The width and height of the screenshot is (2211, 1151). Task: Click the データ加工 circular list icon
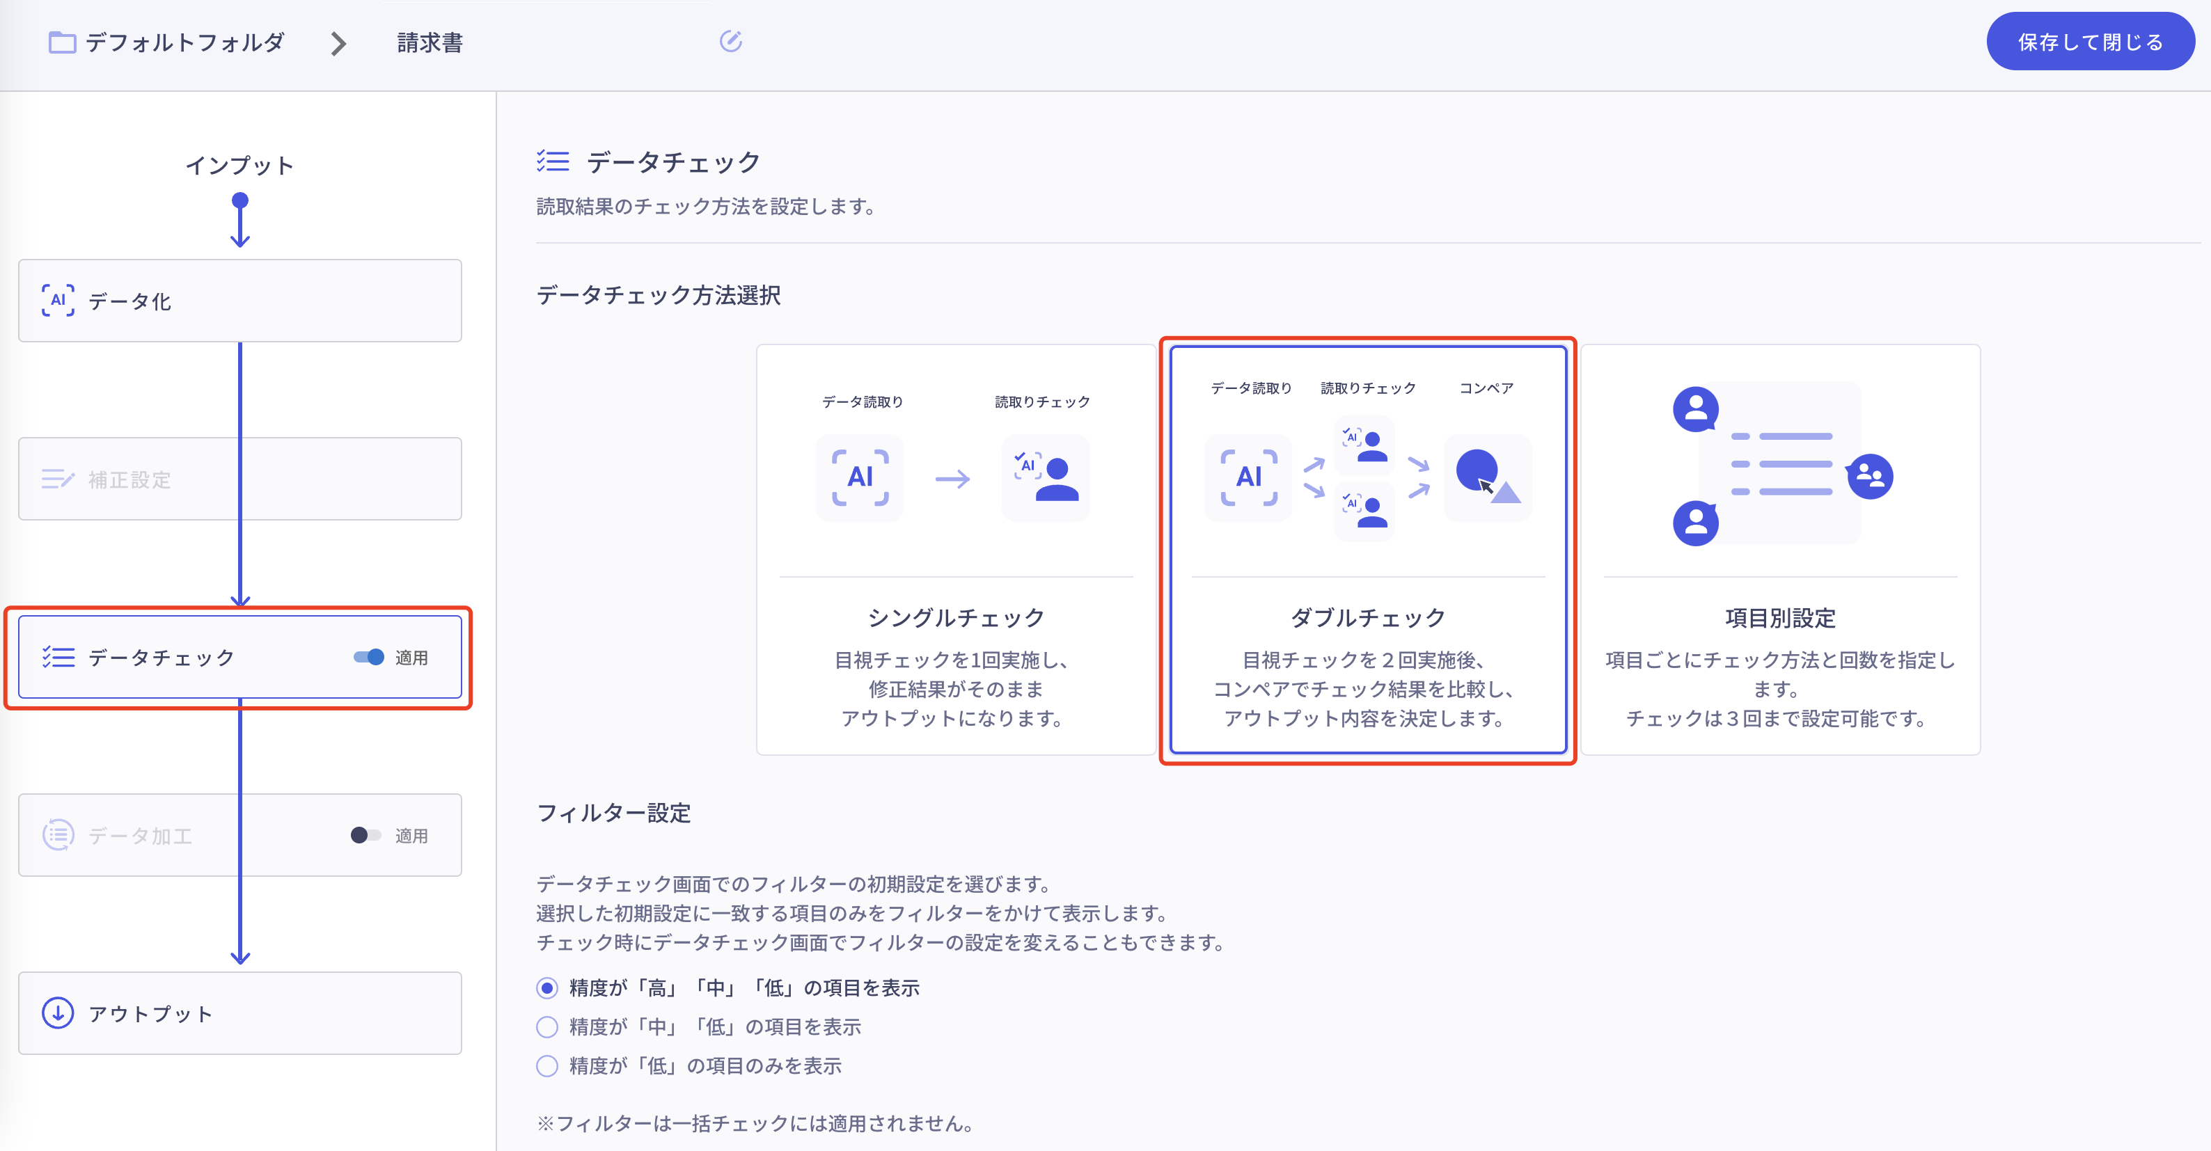(58, 834)
